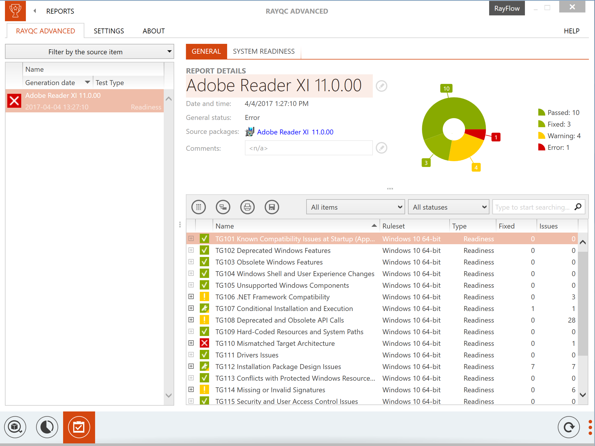
Task: Click the Adobe Reader source package installer icon
Action: pyautogui.click(x=250, y=132)
